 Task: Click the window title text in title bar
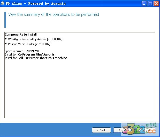coord(36,4)
